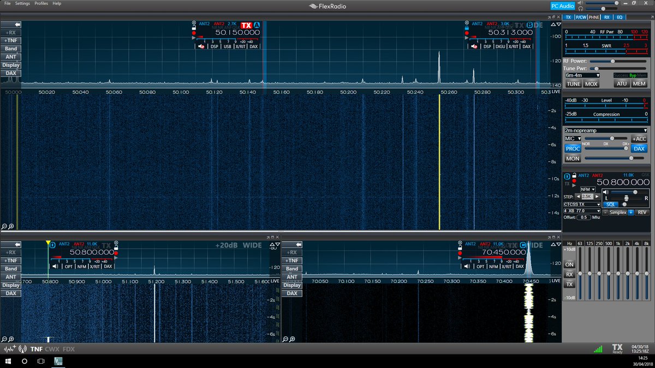The image size is (655, 368).
Task: Collapse the top panadapter side menu arrow
Action: pos(11,25)
